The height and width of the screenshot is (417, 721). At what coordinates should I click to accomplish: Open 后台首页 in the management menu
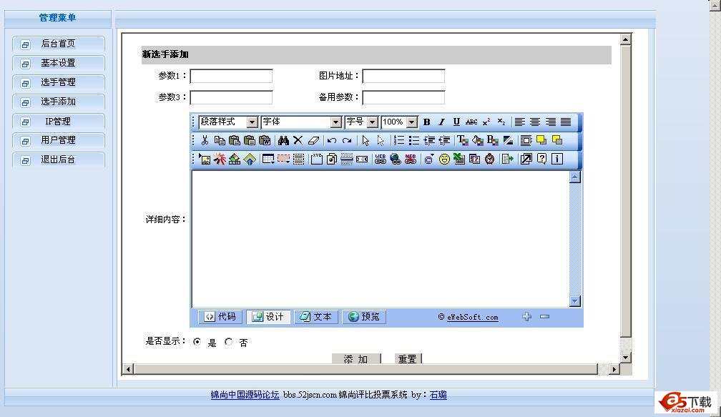pyautogui.click(x=59, y=44)
